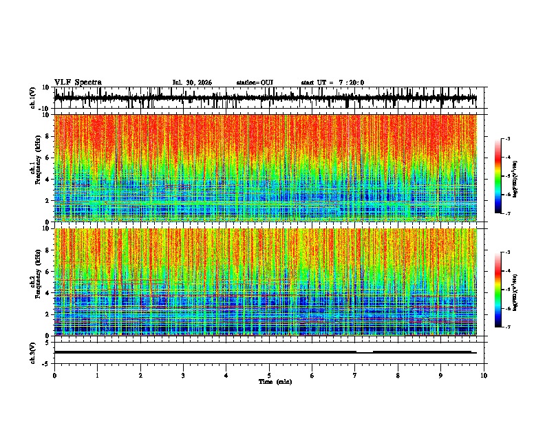This screenshot has width=545, height=421.
Task: Select the 'Jul. 30, 2026' date text
Action: (x=192, y=83)
